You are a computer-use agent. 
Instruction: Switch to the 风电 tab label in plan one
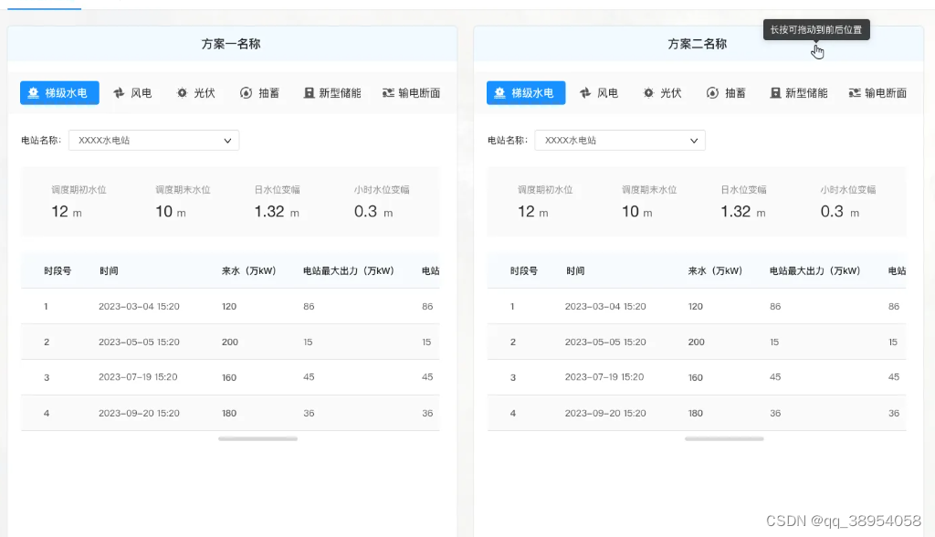[142, 93]
